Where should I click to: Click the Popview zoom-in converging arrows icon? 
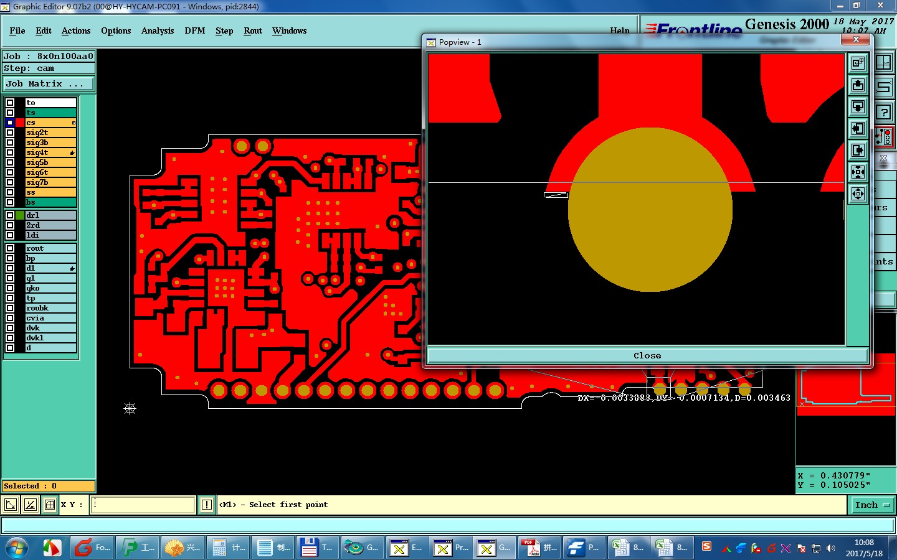point(858,172)
